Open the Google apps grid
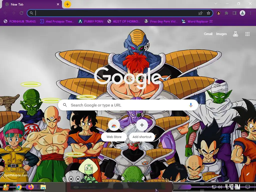 tap(247, 34)
